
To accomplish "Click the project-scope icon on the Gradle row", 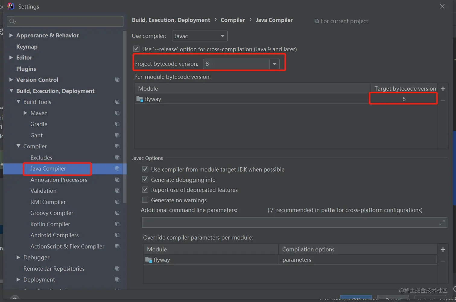I will tap(117, 124).
